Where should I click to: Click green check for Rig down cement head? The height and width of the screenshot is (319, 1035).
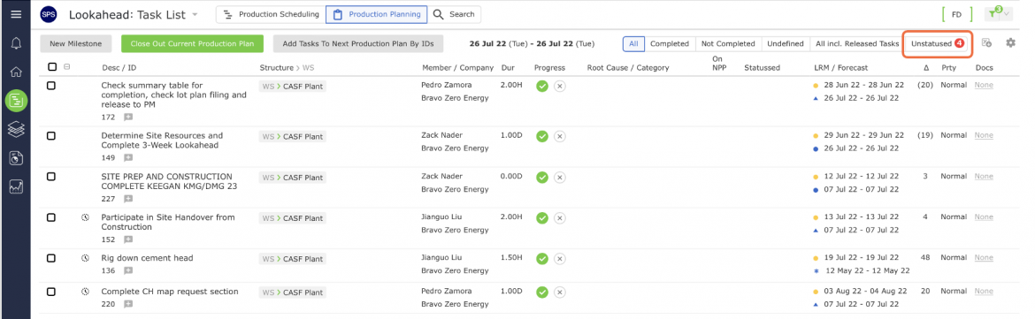(x=542, y=259)
